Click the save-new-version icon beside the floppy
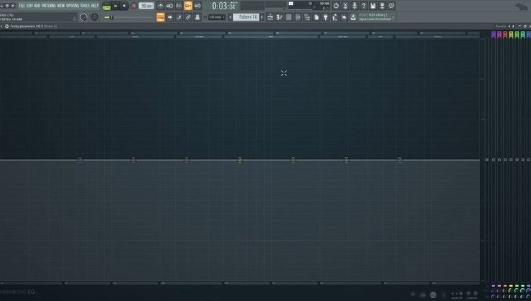 pos(382,6)
